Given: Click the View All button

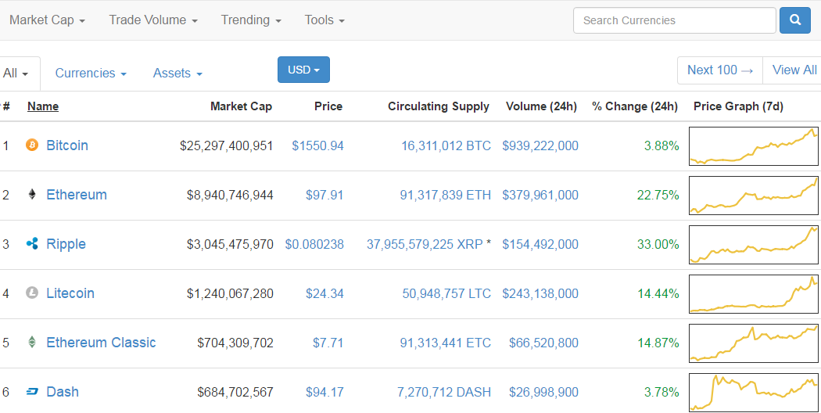Looking at the screenshot, I should 794,70.
